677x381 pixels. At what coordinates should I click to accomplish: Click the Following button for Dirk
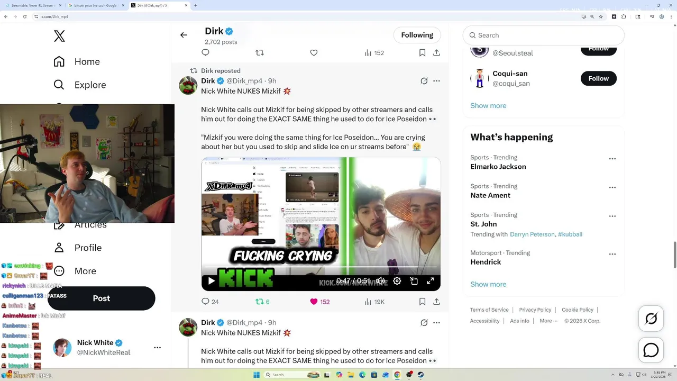(x=417, y=35)
